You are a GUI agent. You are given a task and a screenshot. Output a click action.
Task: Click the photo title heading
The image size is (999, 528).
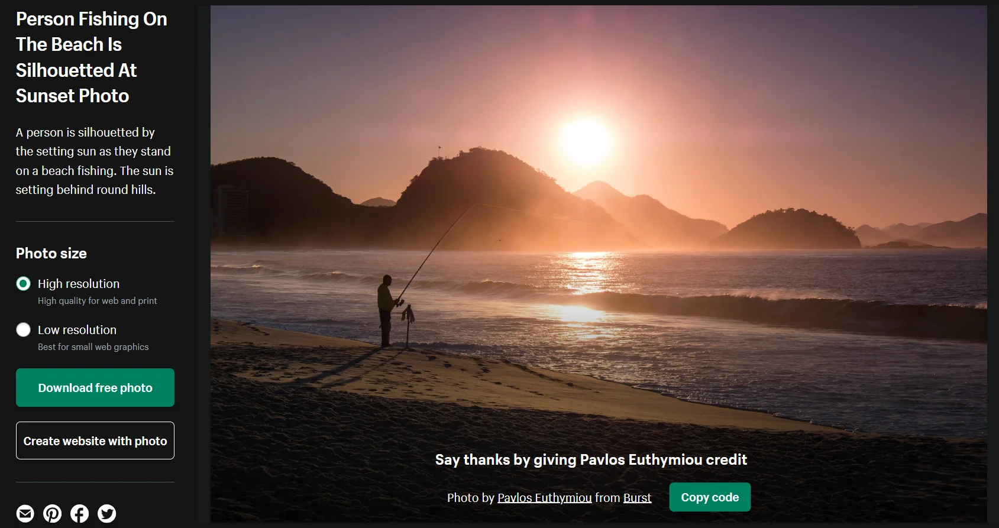coord(92,57)
